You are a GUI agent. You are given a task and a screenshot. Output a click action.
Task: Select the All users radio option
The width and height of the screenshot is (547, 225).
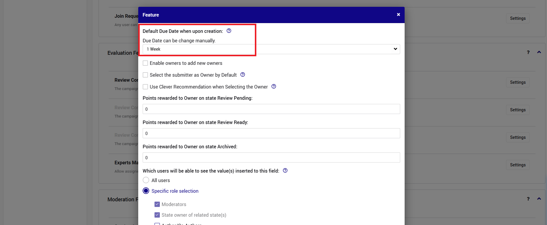[x=146, y=180]
